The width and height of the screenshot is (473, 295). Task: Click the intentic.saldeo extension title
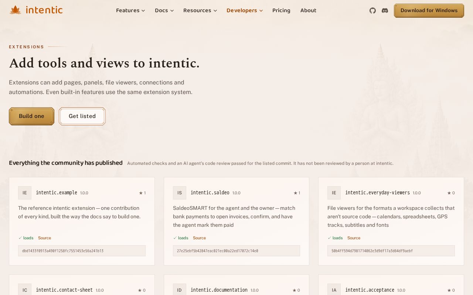tap(210, 192)
